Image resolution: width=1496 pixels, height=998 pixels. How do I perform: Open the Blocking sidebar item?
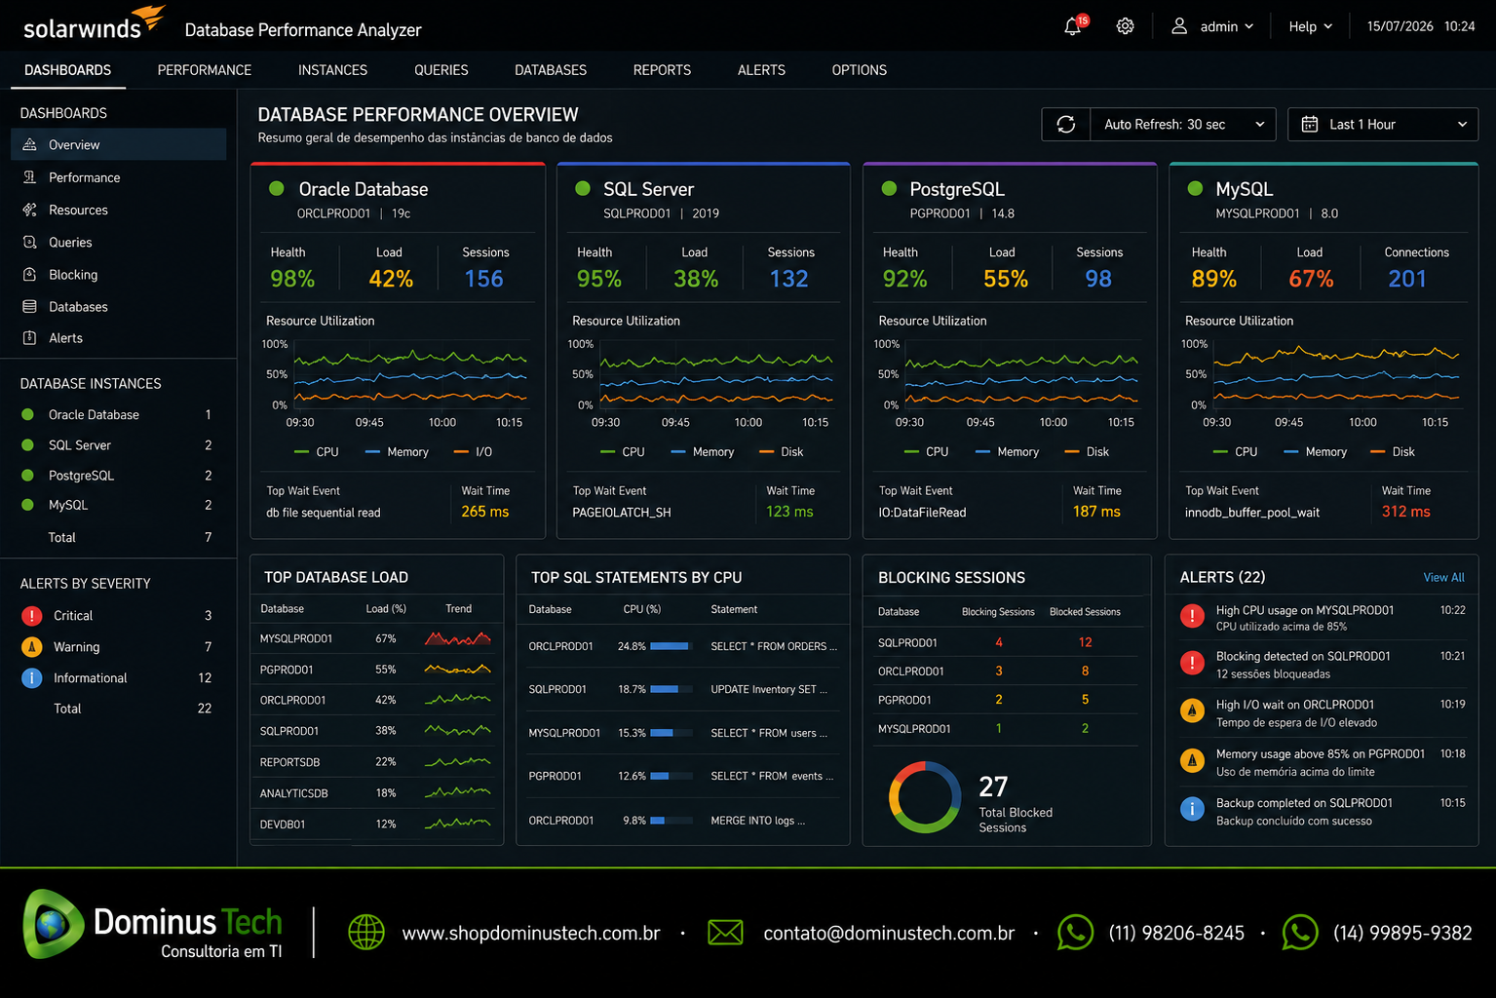click(119, 275)
